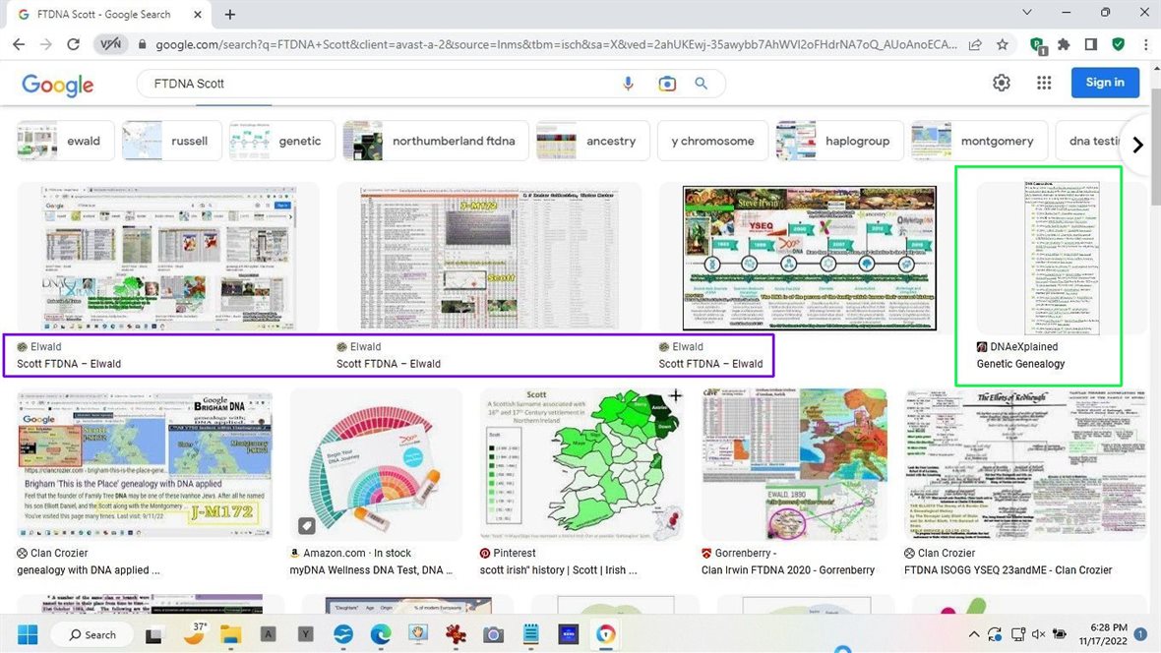
Task: Open Chrome's three-dot menu
Action: 1145,44
